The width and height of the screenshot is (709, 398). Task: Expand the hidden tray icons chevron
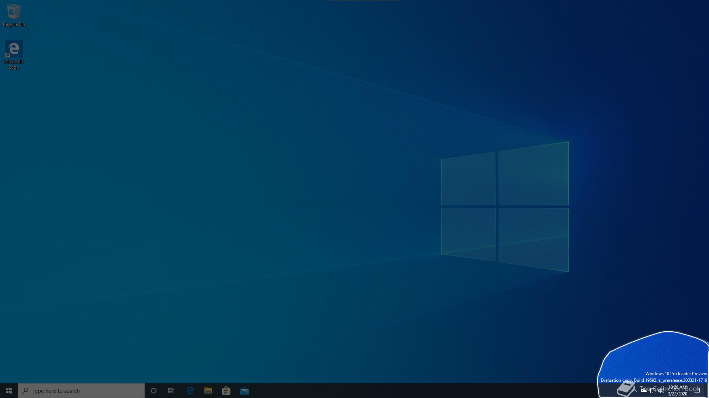[x=635, y=390]
